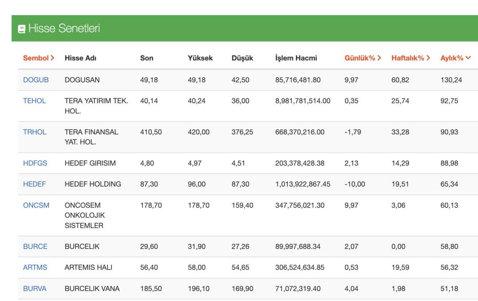Image resolution: width=478 pixels, height=301 pixels.
Task: Click the Hisse Senetleri header title
Action: (x=64, y=29)
